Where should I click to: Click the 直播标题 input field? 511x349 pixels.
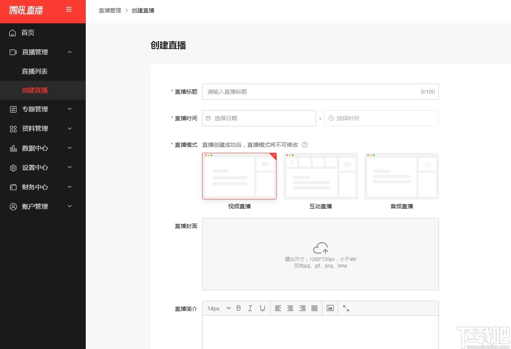coord(321,92)
